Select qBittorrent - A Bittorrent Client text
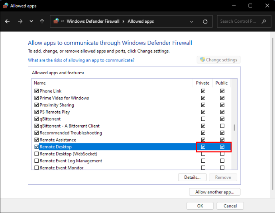Screen dimensions: 275x213 coord(69,126)
